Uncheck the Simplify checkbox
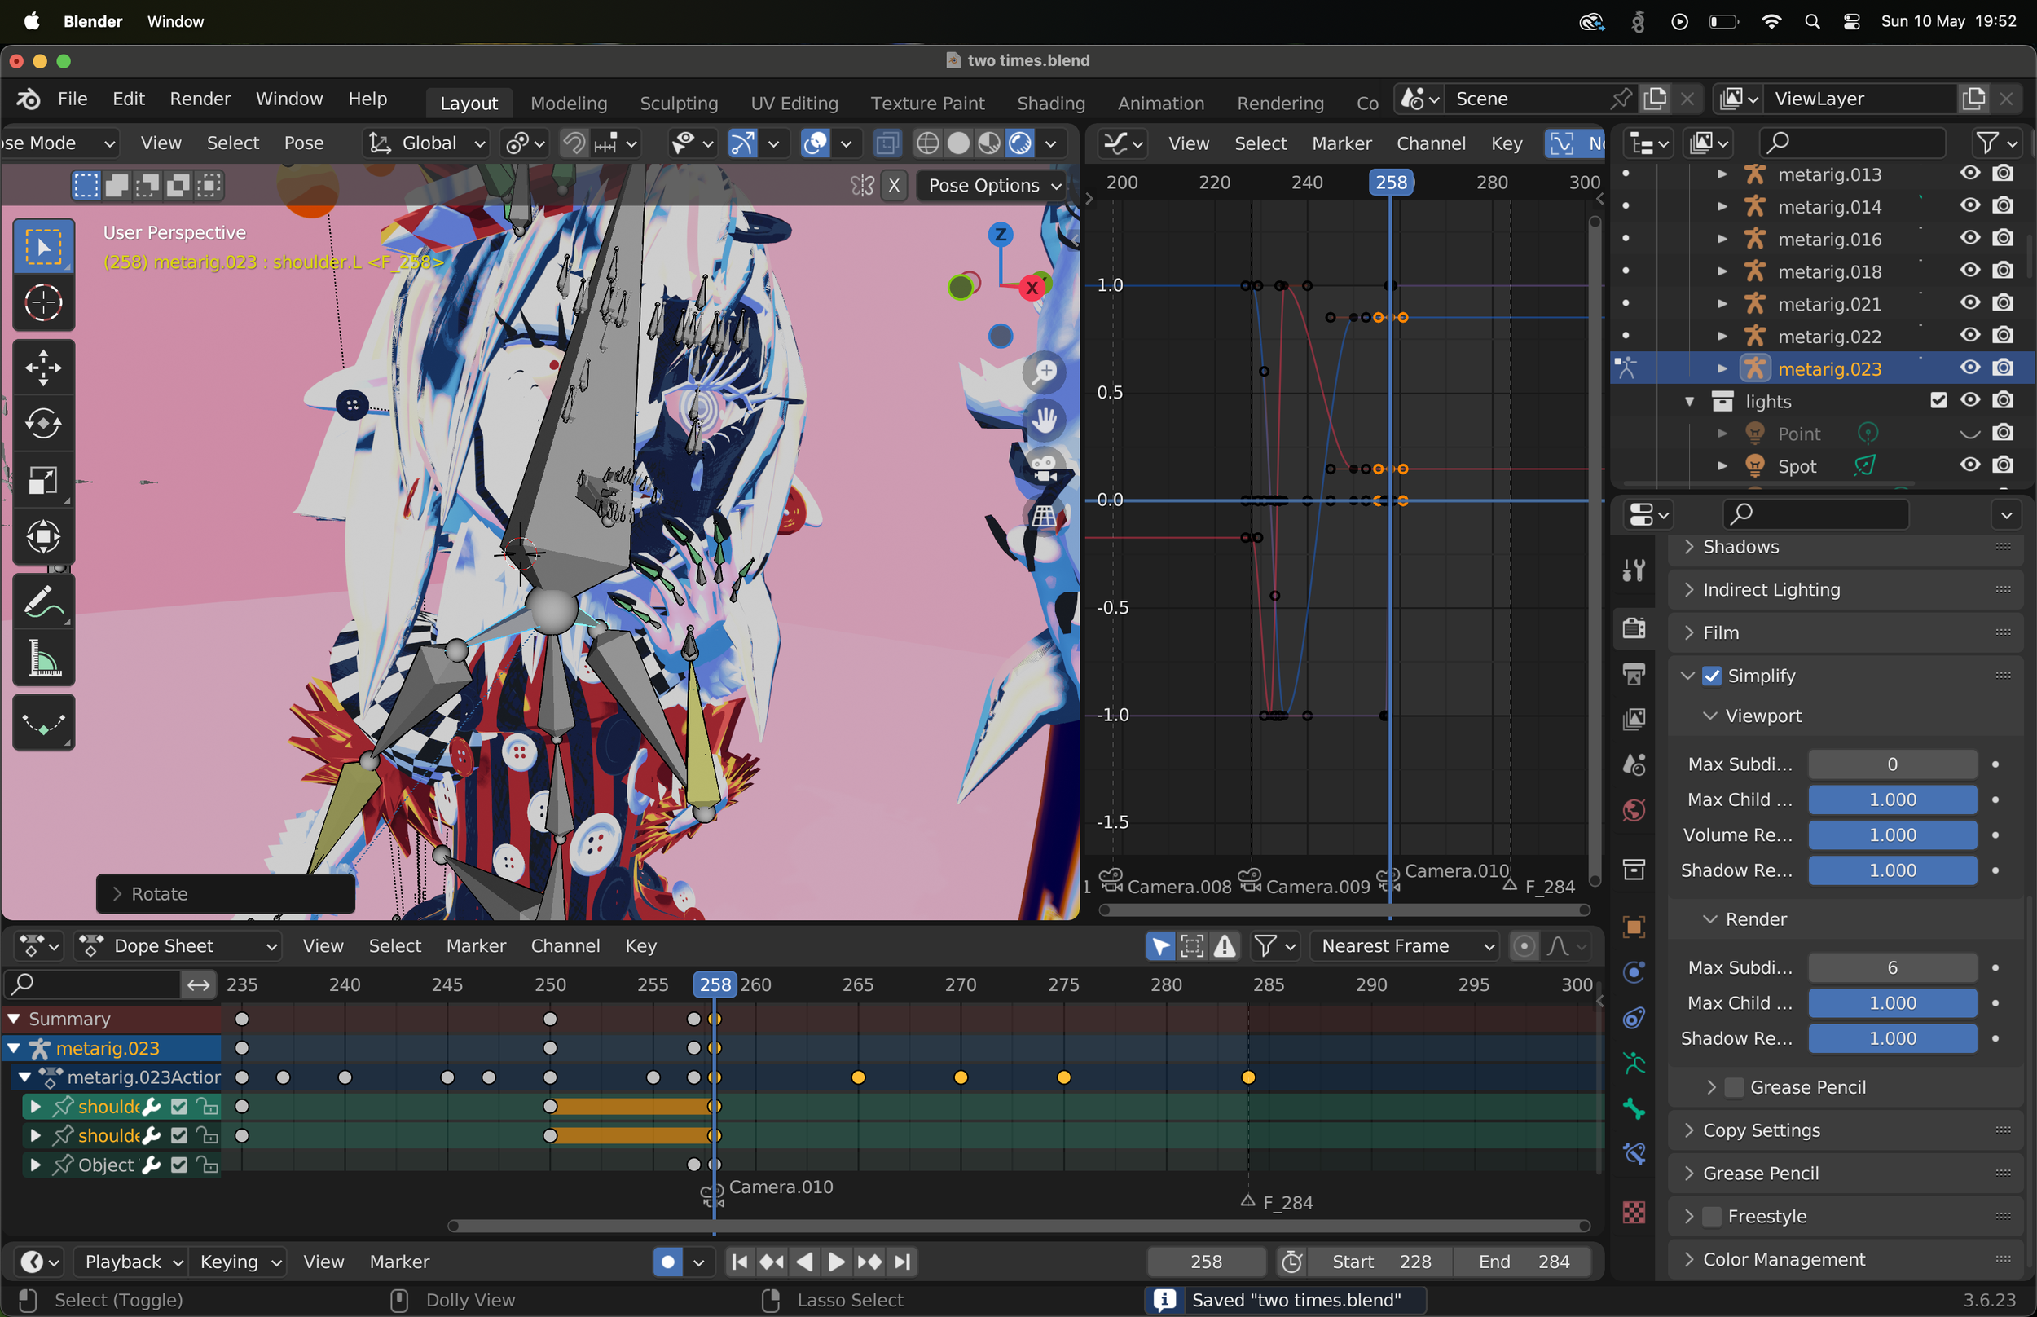This screenshot has width=2037, height=1317. tap(1711, 676)
